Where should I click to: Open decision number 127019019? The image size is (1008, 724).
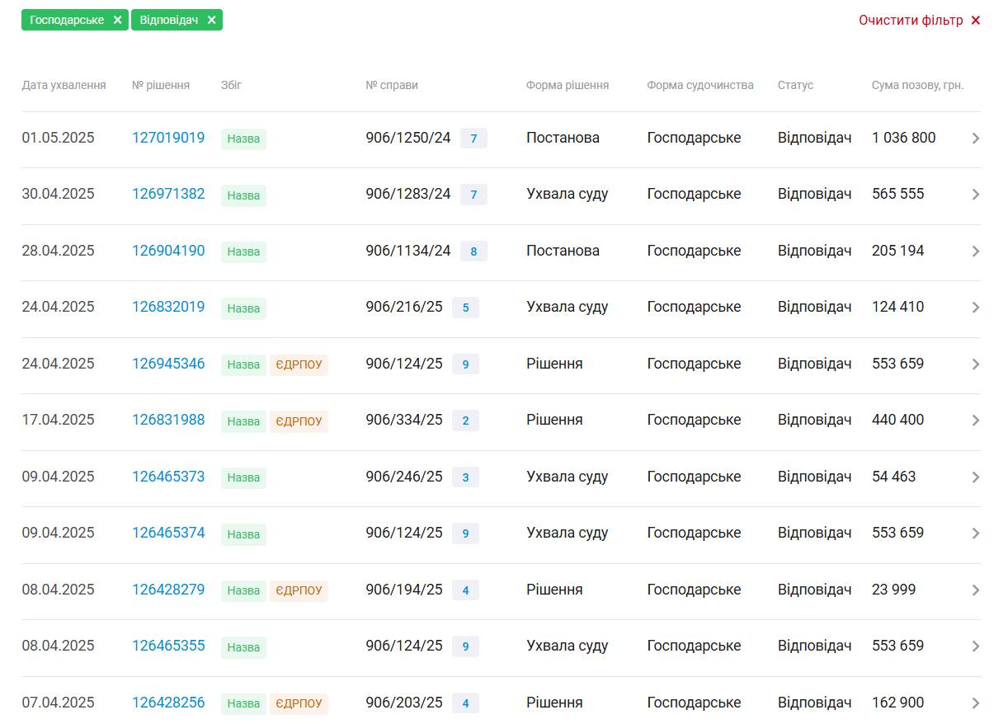168,138
